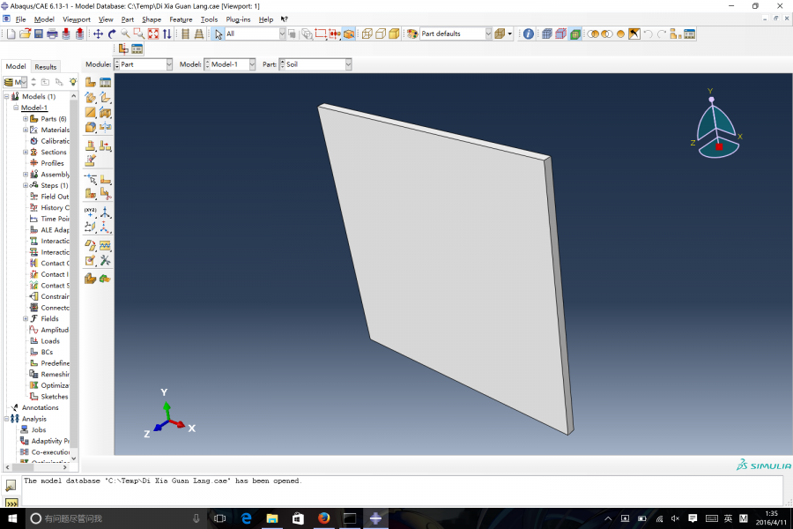Select the Rotate View tool

[x=112, y=34]
